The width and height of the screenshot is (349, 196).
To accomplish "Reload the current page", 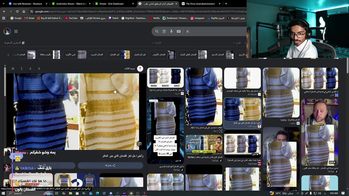I will pos(17,11).
